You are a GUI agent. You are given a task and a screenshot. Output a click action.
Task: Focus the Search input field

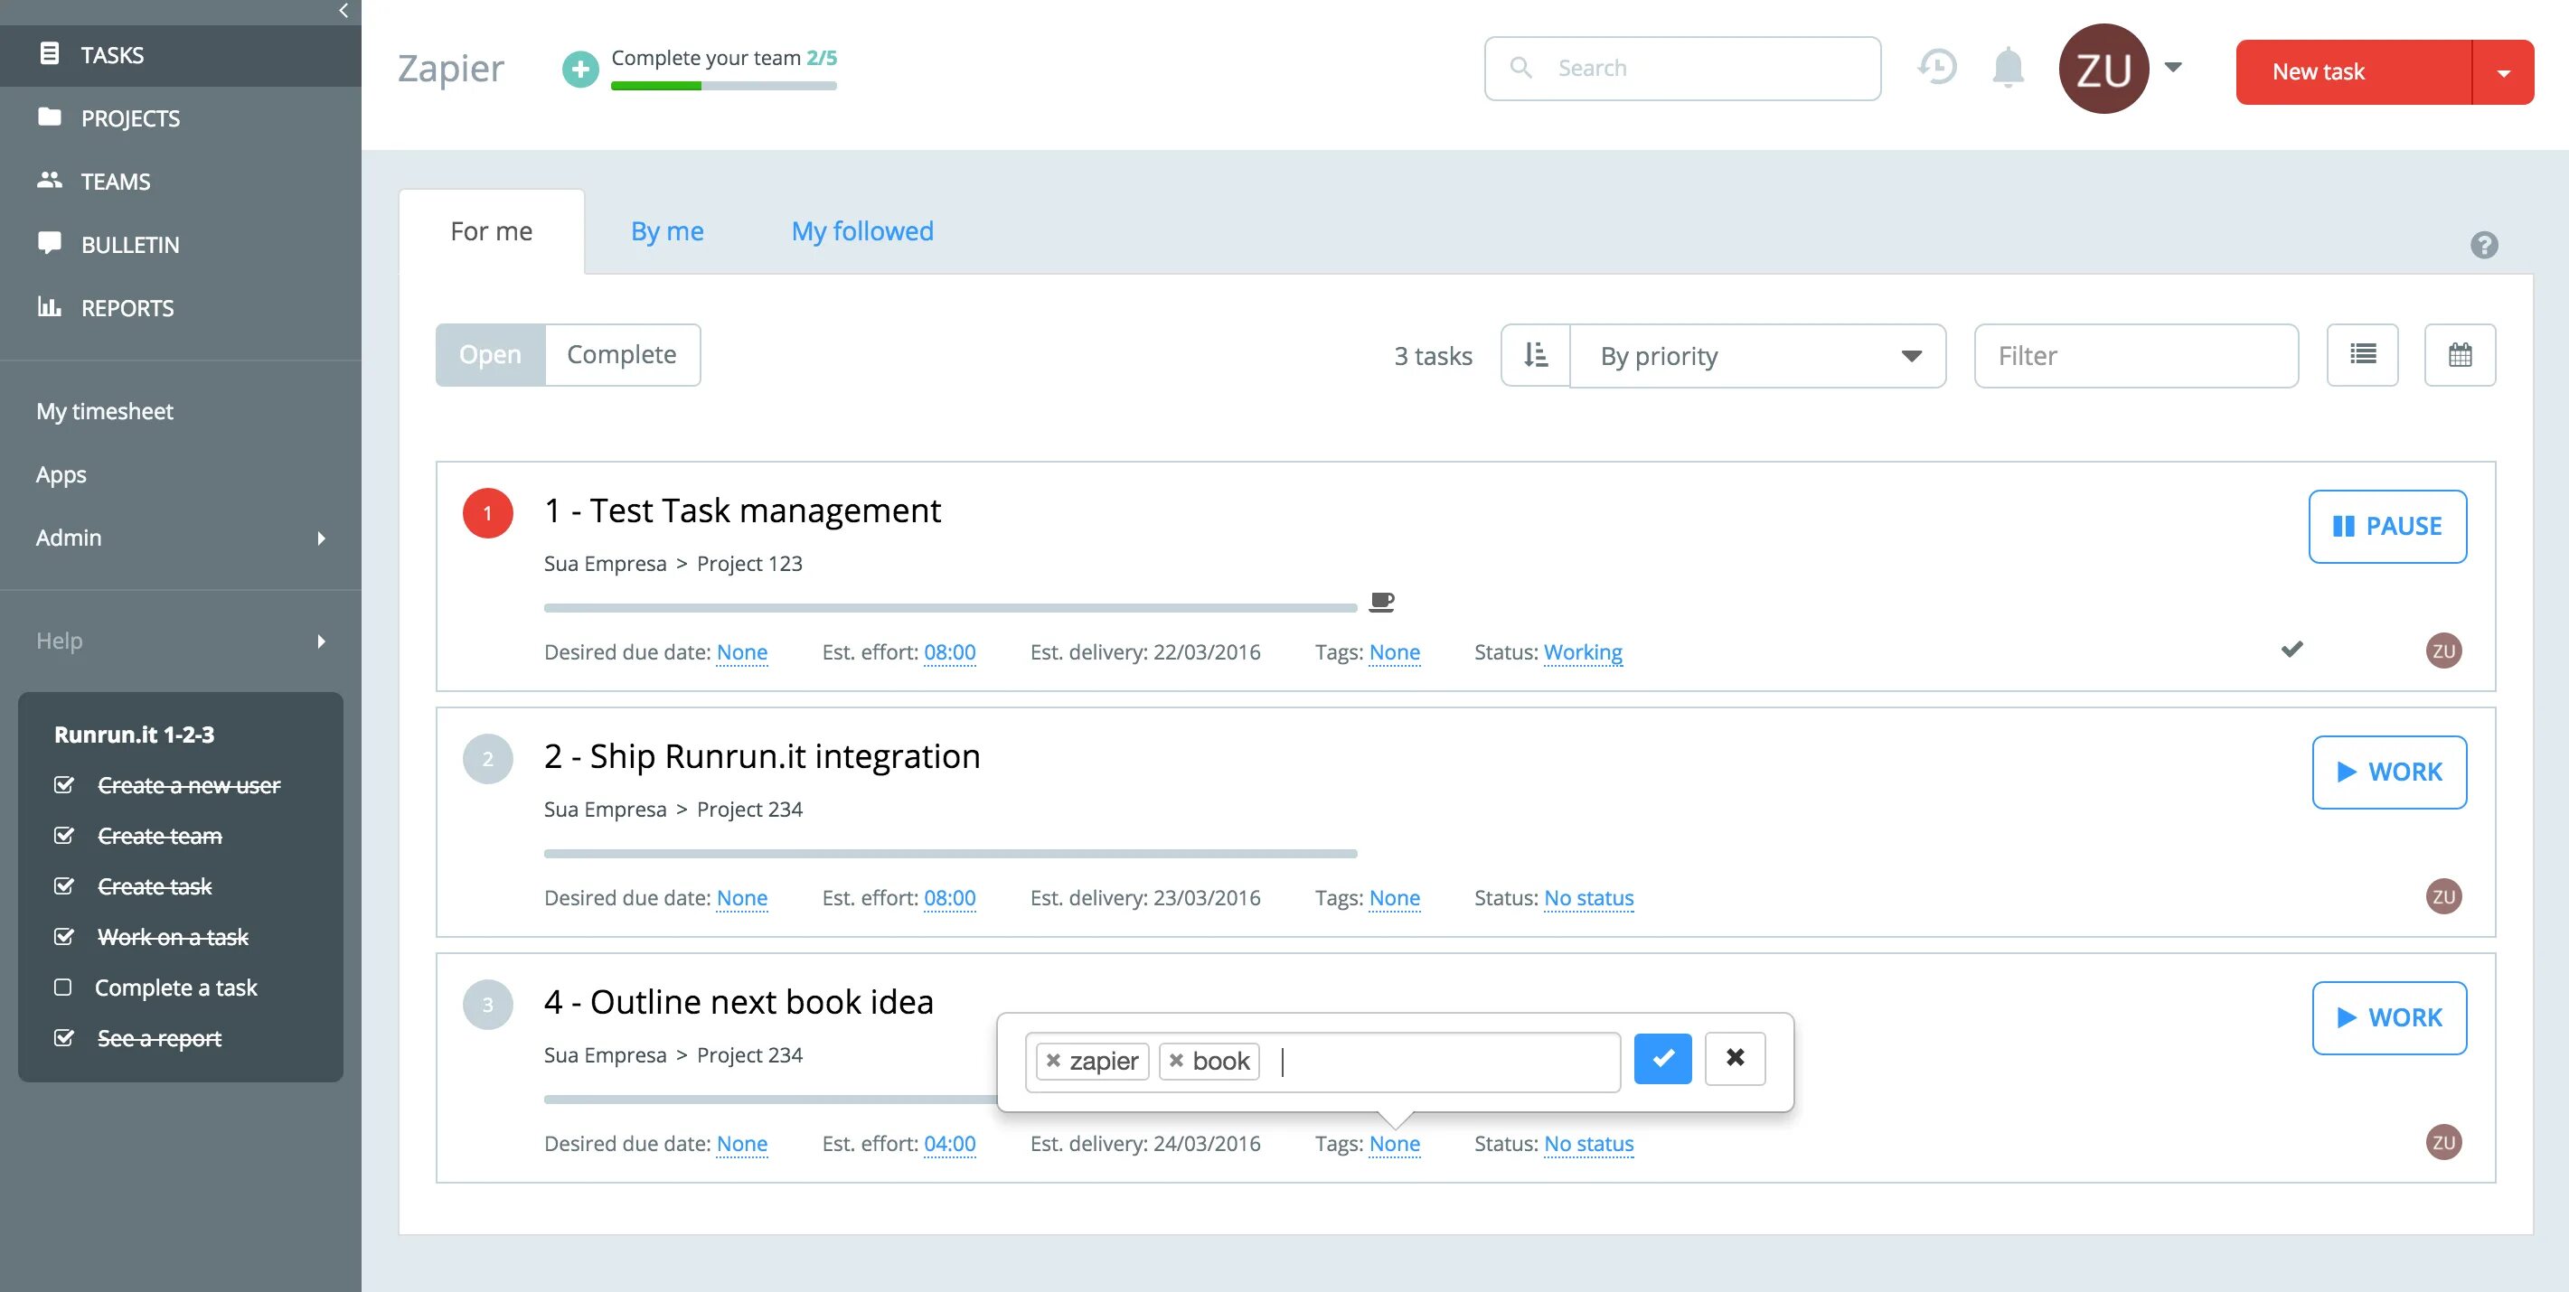point(1682,68)
